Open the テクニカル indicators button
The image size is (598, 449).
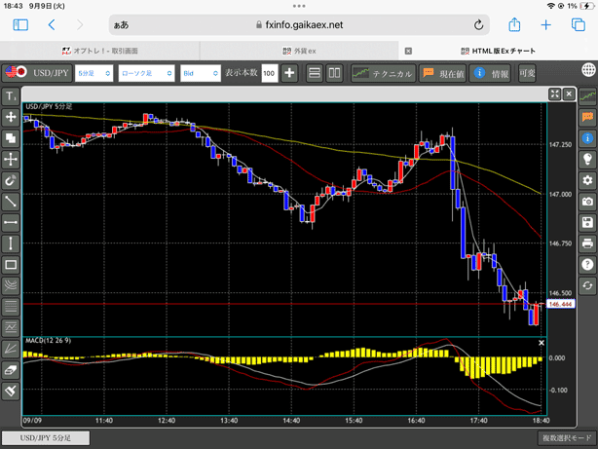382,73
